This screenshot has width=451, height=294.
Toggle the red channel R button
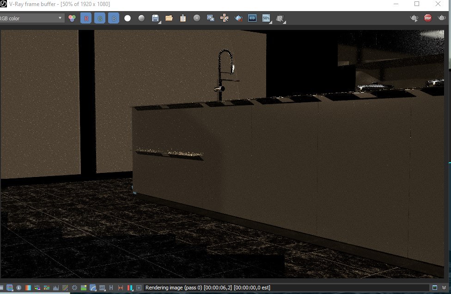(86, 18)
